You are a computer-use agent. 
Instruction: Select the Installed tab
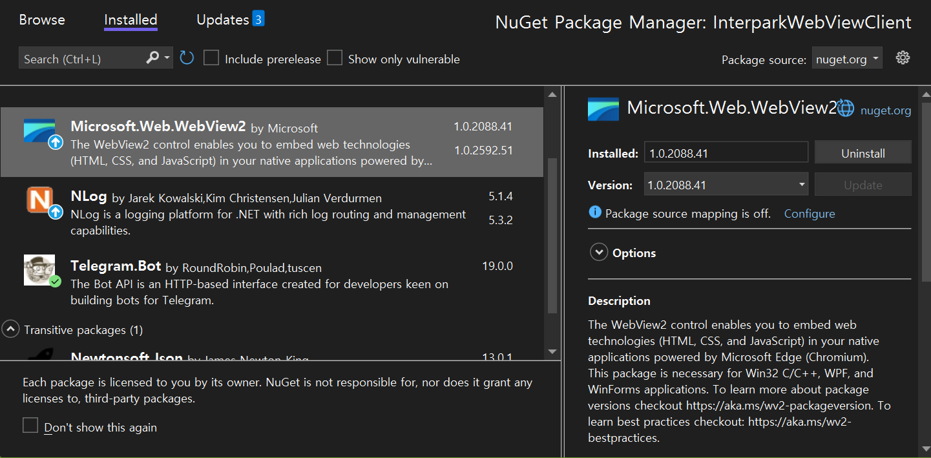(x=131, y=19)
